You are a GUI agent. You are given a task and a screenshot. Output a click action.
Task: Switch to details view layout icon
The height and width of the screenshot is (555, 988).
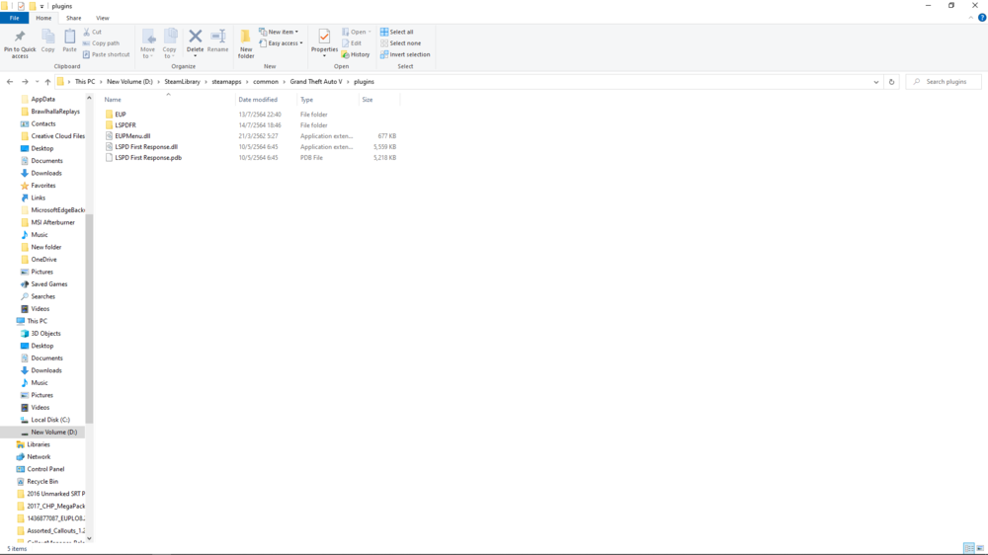click(x=969, y=549)
